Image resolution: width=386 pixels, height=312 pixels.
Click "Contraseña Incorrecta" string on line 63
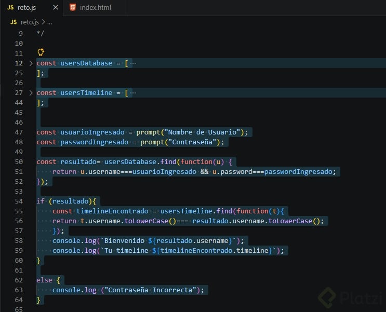point(151,290)
